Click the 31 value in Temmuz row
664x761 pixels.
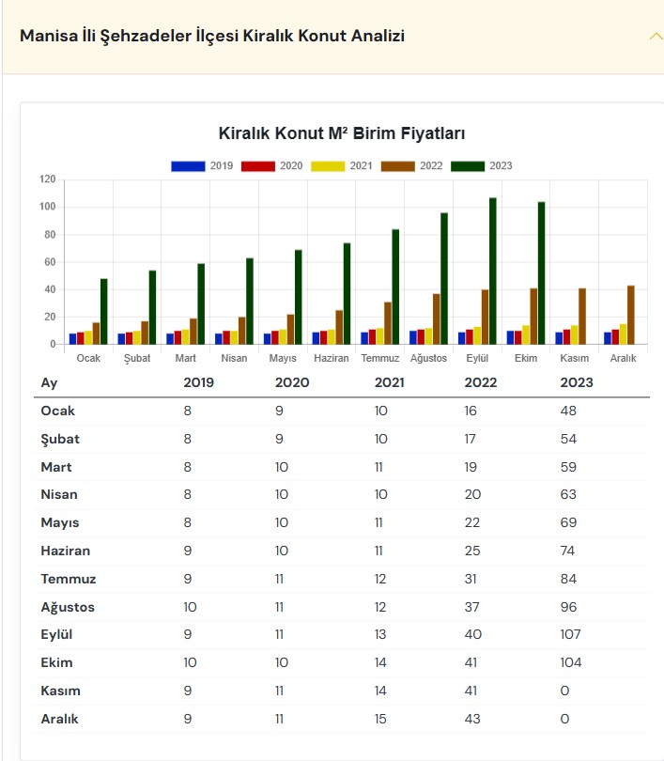click(471, 579)
